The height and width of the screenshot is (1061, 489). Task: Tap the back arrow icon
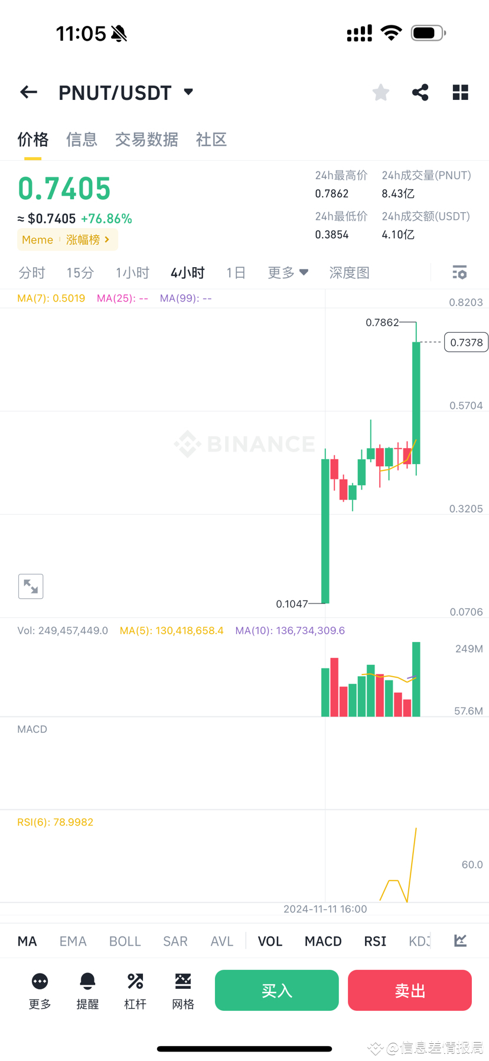[x=28, y=92]
